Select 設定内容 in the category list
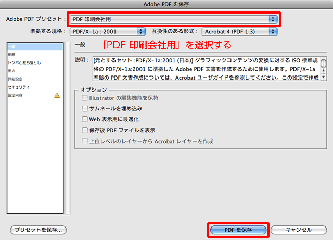The width and height of the screenshot is (333, 240). coord(35,95)
